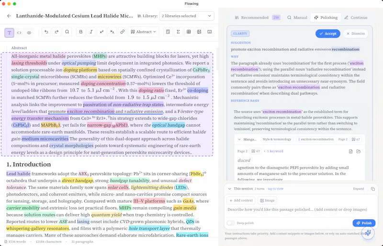This screenshot has height=246, width=383.
Task: Click the highlighted term whispering-gallery resonators
Action: [38, 228]
